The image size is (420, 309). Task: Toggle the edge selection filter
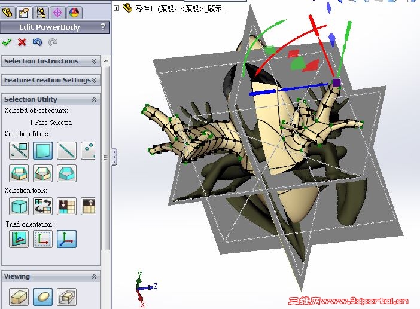tap(66, 151)
